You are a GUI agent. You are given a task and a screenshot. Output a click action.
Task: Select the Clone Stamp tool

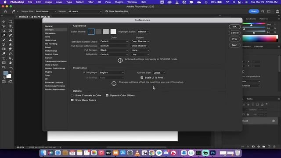coord(11,40)
